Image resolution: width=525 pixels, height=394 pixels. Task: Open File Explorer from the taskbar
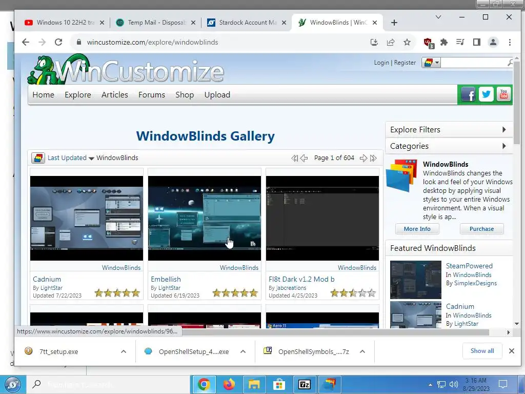click(254, 384)
